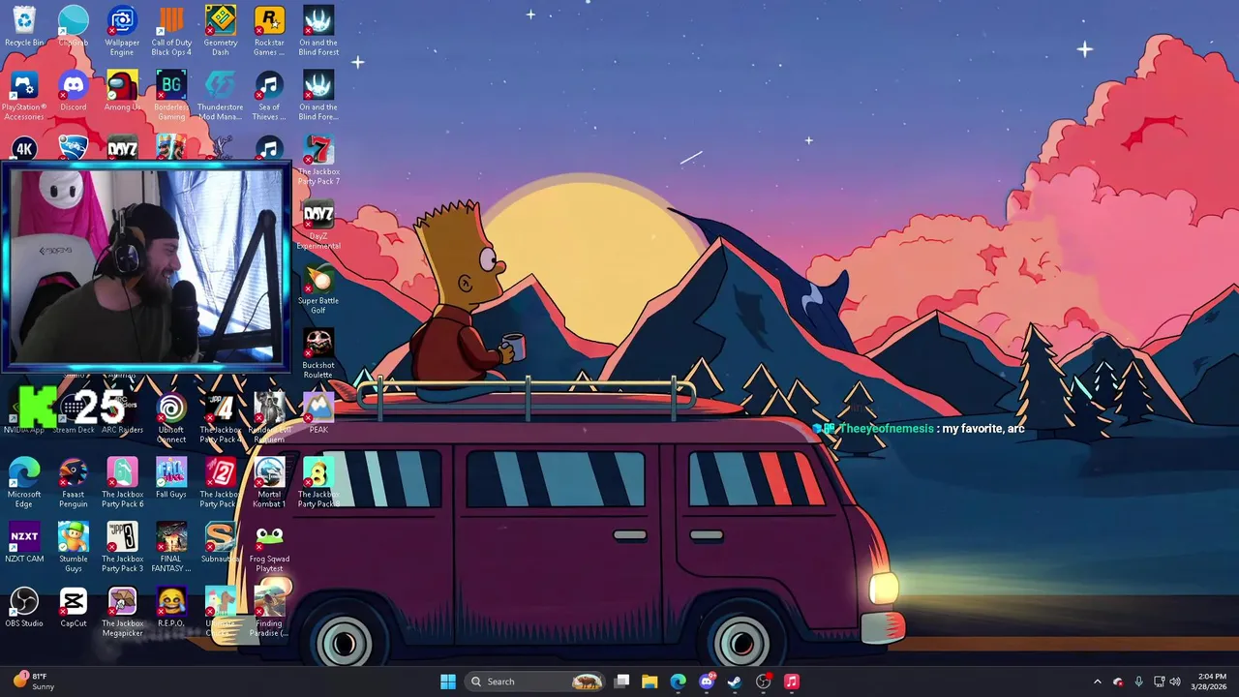Screen dimensions: 1239x697
Task: Open Microsoft Edge desktop shortcut
Action: [x=24, y=484]
